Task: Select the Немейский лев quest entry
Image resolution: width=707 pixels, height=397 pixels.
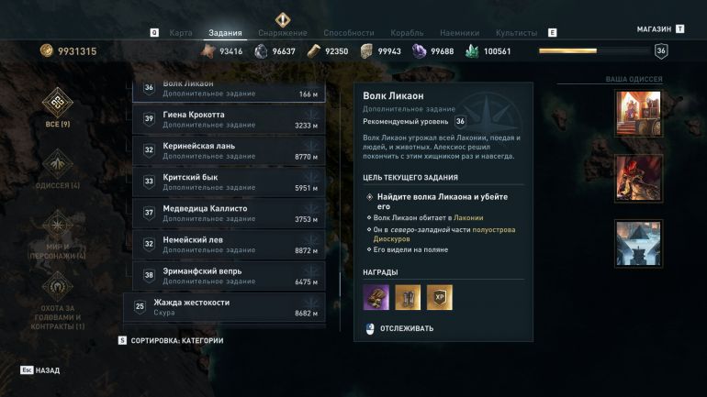Action: pyautogui.click(x=229, y=245)
